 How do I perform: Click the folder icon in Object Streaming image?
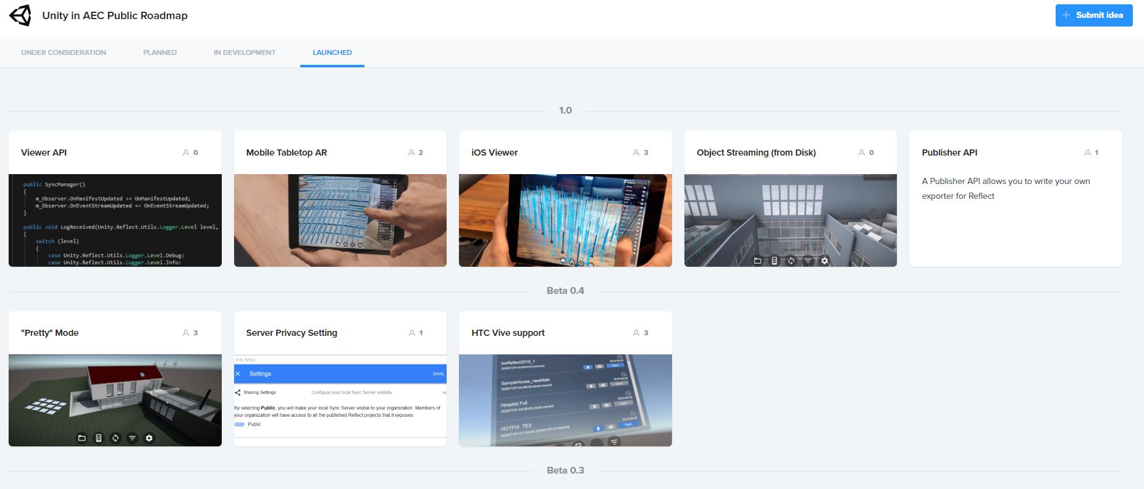click(x=757, y=261)
